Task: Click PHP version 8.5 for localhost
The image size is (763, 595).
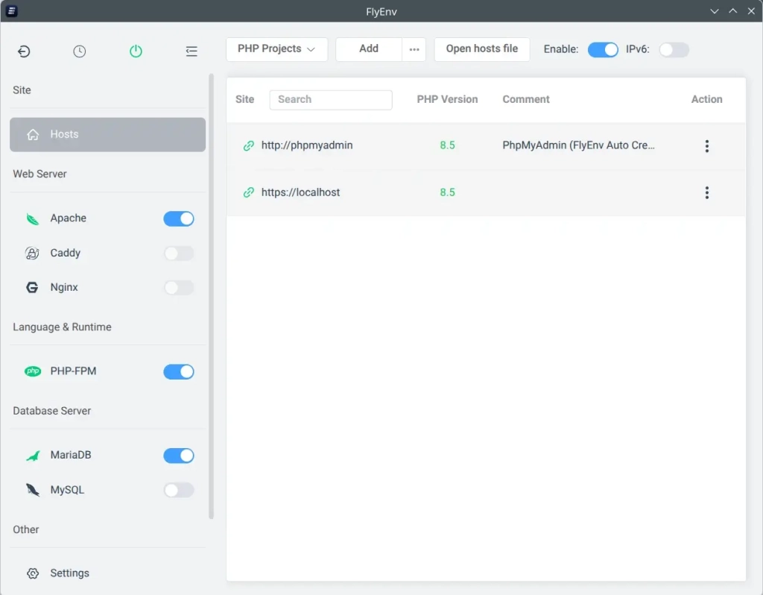Action: (447, 192)
